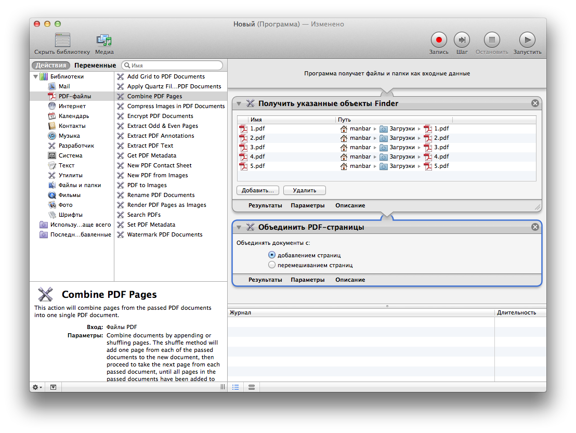Click the Имя search field

tap(172, 65)
